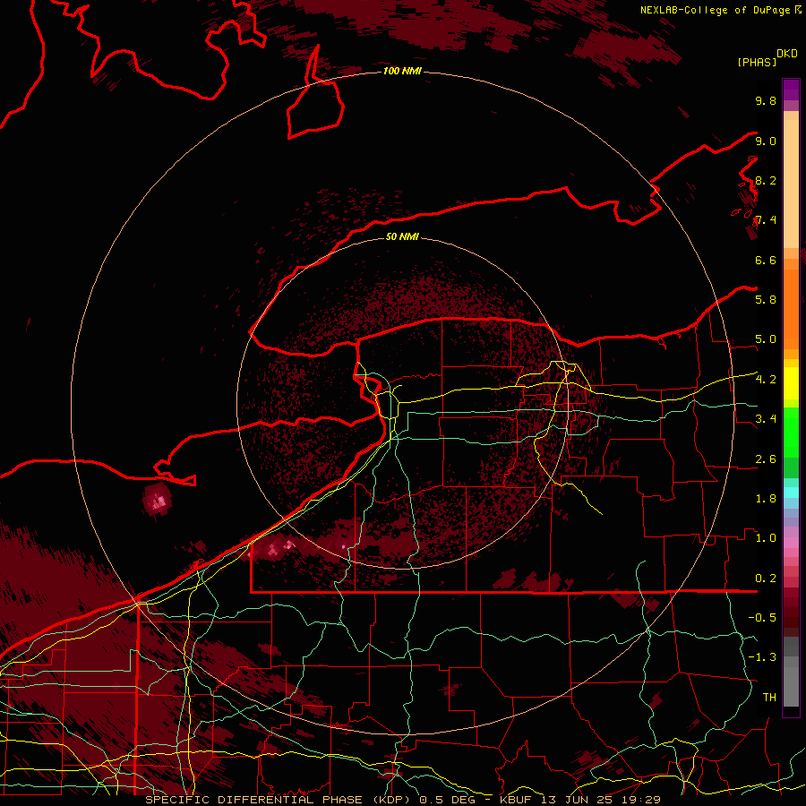Viewport: 806px width, 806px height.
Task: Click the 5.8 color scale value
Action: click(x=766, y=300)
